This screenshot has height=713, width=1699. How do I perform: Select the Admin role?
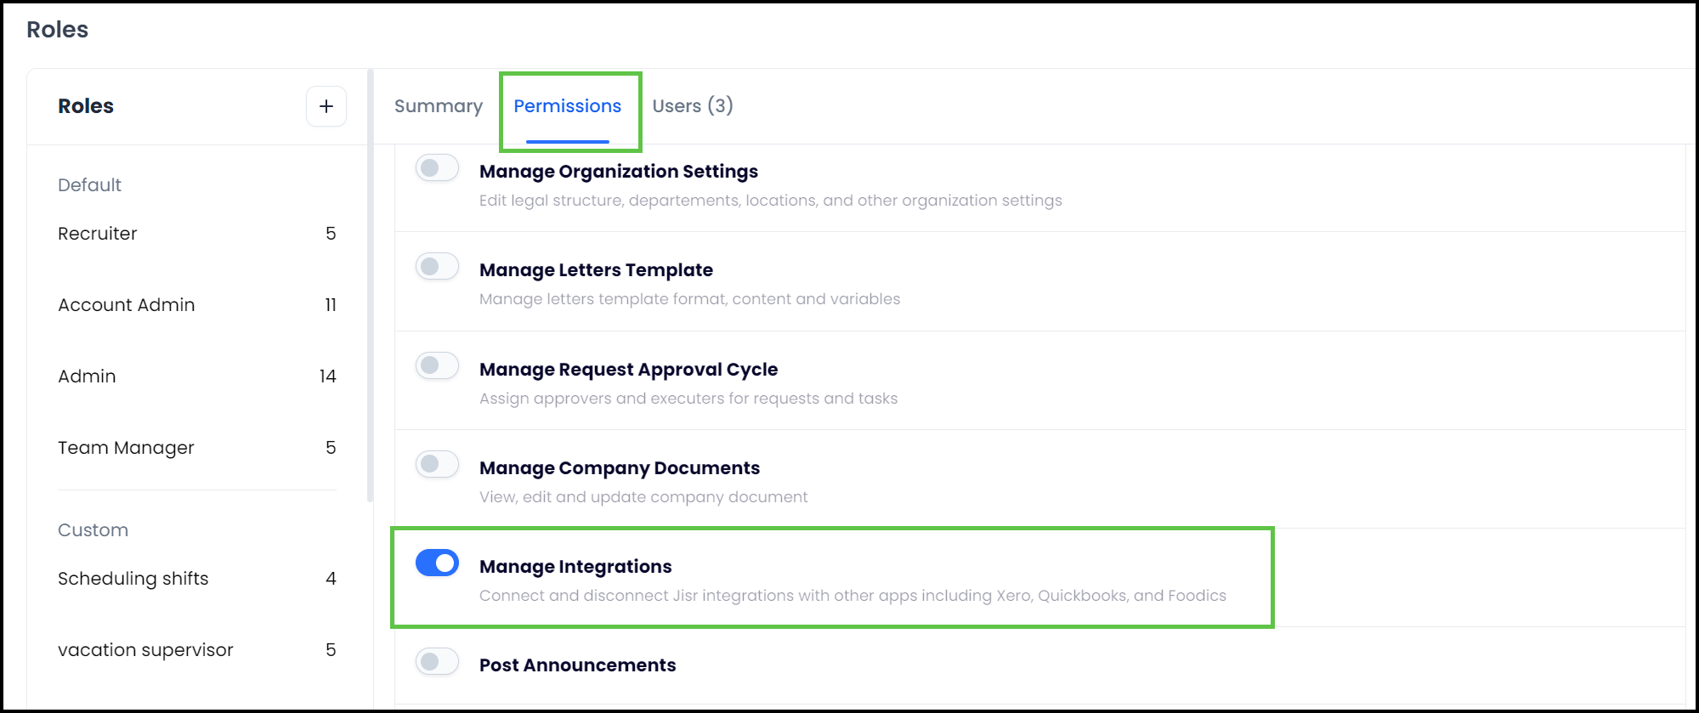[x=87, y=376]
